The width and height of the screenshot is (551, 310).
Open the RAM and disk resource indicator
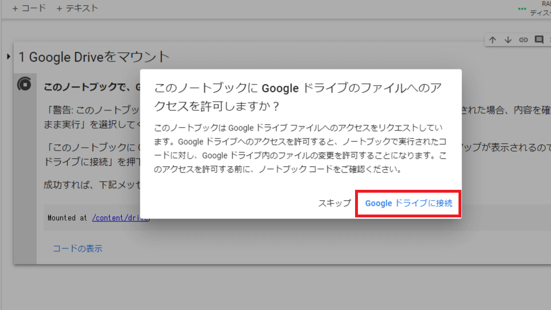[540, 9]
